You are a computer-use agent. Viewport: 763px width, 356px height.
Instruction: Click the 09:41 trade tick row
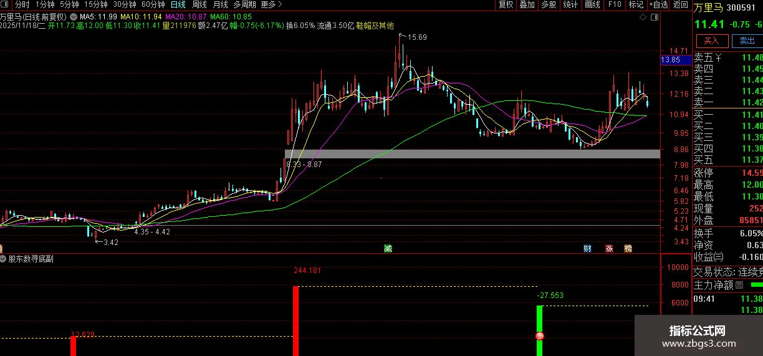coord(728,299)
